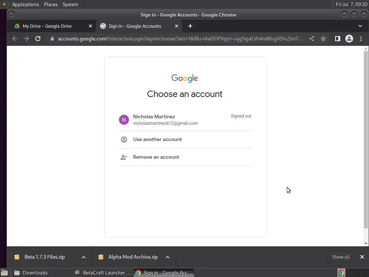Viewport: 369px width, 277px height.
Task: Switch to BetaCraft Launcher in taskbar
Action: [x=103, y=273]
